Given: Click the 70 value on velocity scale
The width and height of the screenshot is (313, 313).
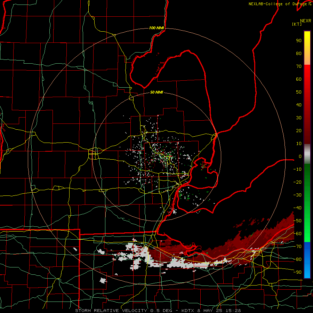Looking at the screenshot, I should (299, 66).
